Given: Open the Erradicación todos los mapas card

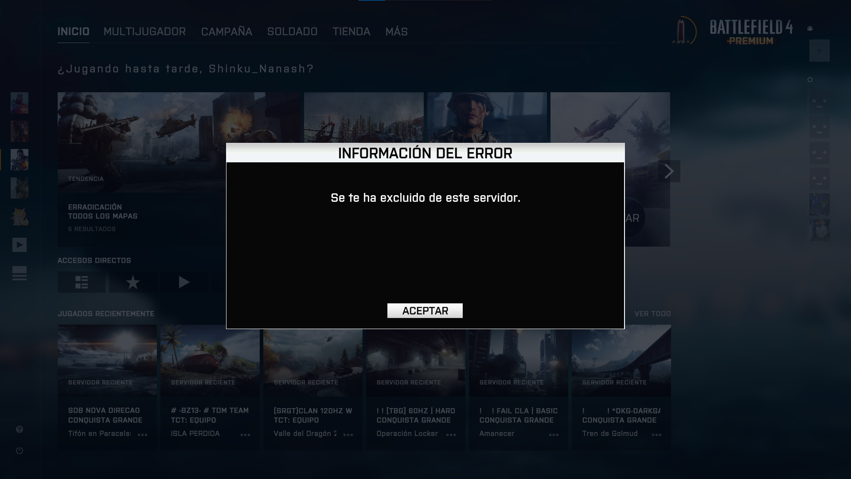Looking at the screenshot, I should coord(142,169).
